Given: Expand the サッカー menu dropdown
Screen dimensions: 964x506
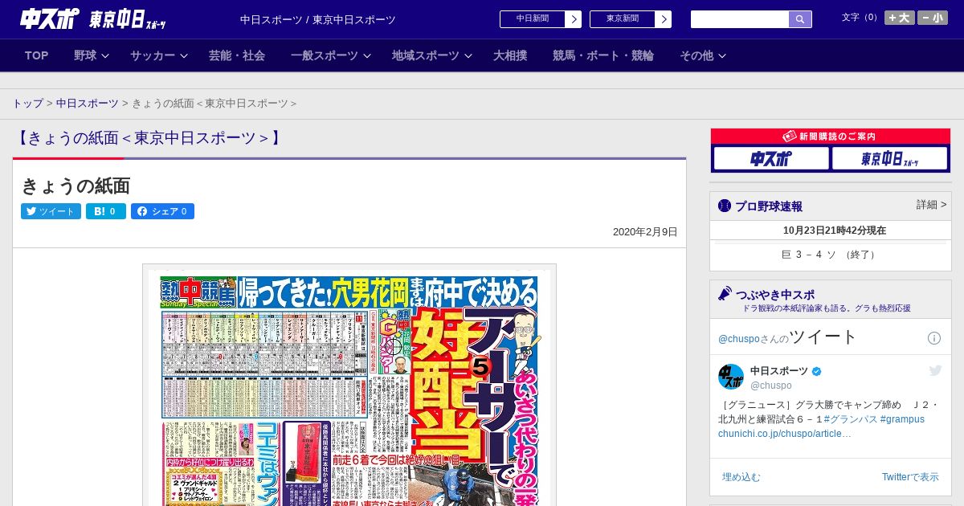Looking at the screenshot, I should point(158,55).
